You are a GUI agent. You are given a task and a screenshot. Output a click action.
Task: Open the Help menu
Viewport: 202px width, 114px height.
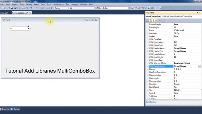tap(91, 4)
